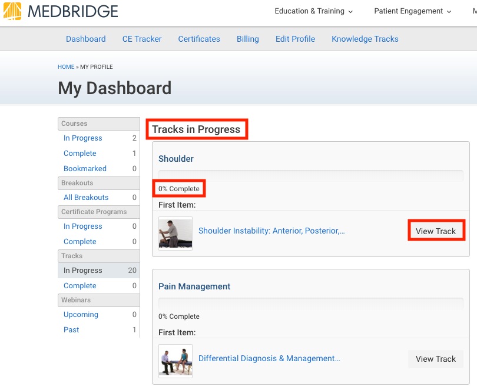Click the Certificate Programs section header
477x390 pixels.
tap(98, 212)
